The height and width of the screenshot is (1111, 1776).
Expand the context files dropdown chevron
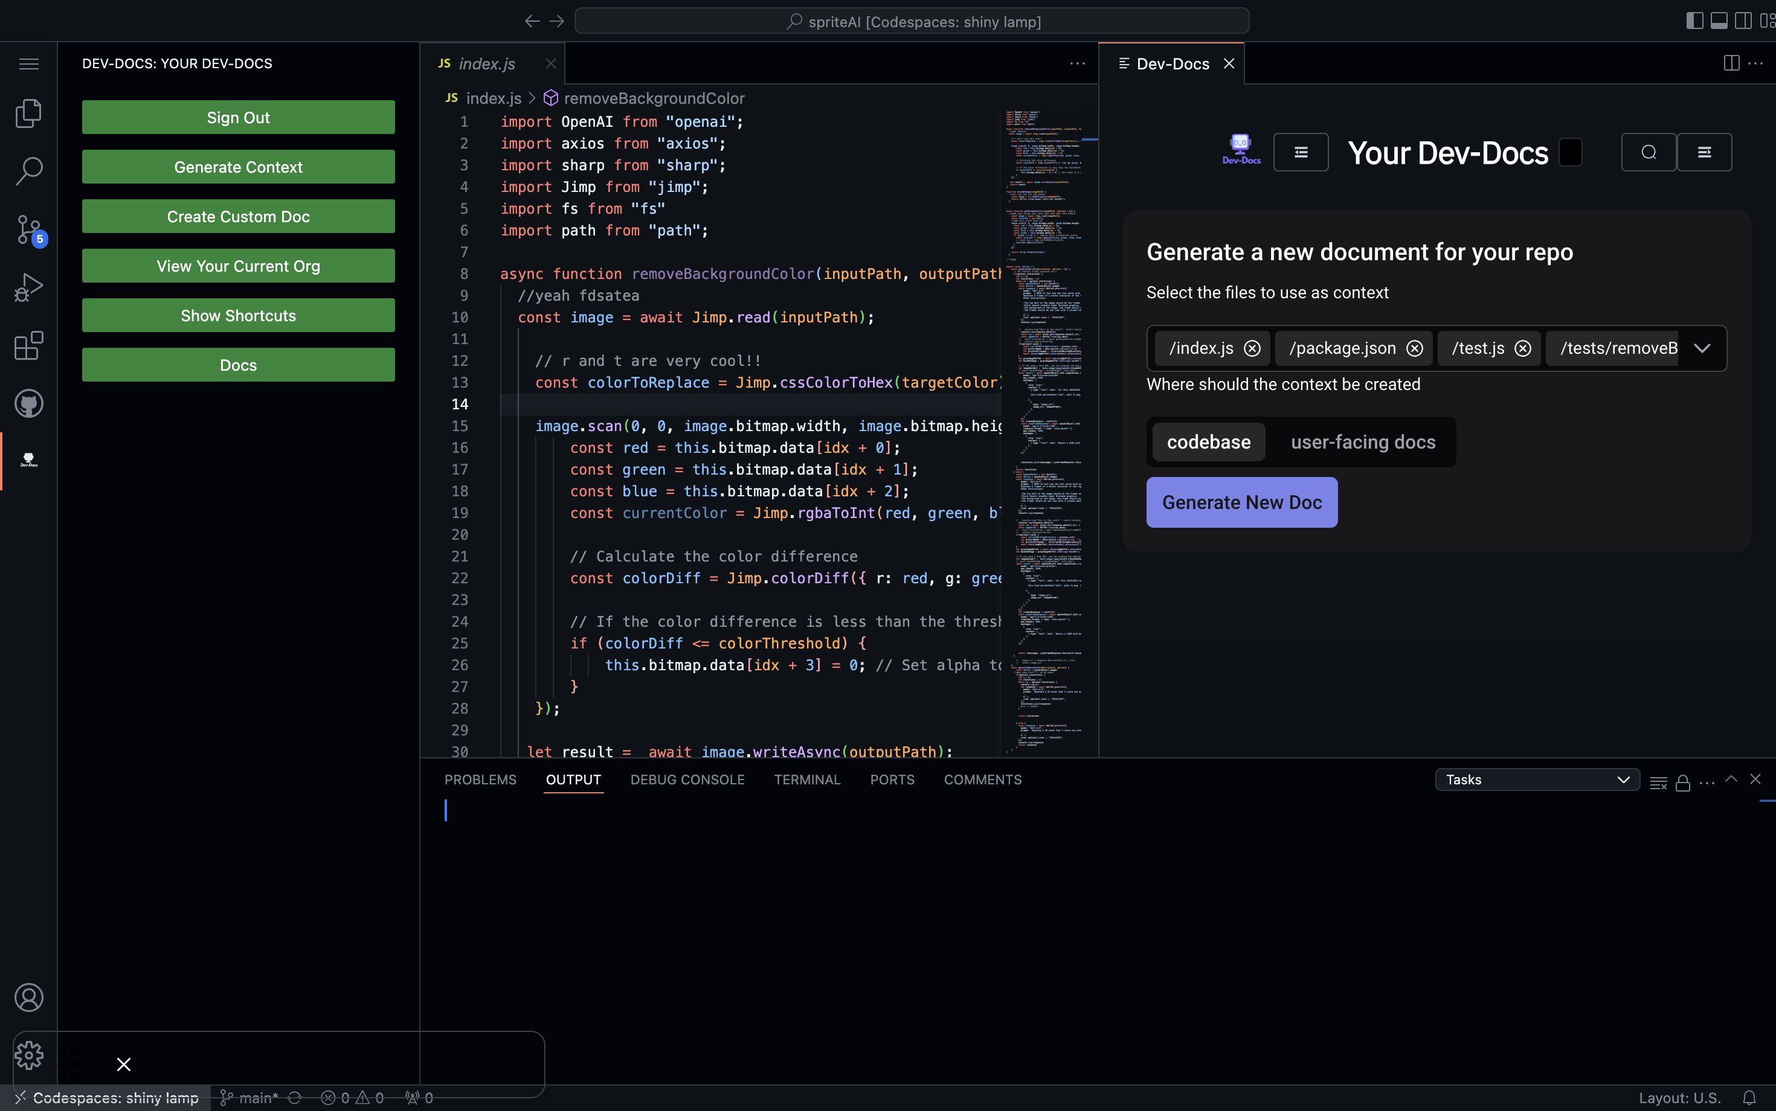tap(1702, 348)
